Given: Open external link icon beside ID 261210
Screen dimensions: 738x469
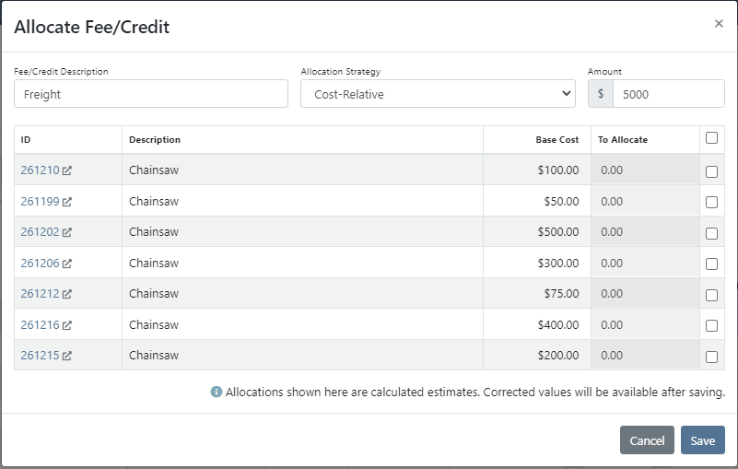Looking at the screenshot, I should (x=67, y=170).
